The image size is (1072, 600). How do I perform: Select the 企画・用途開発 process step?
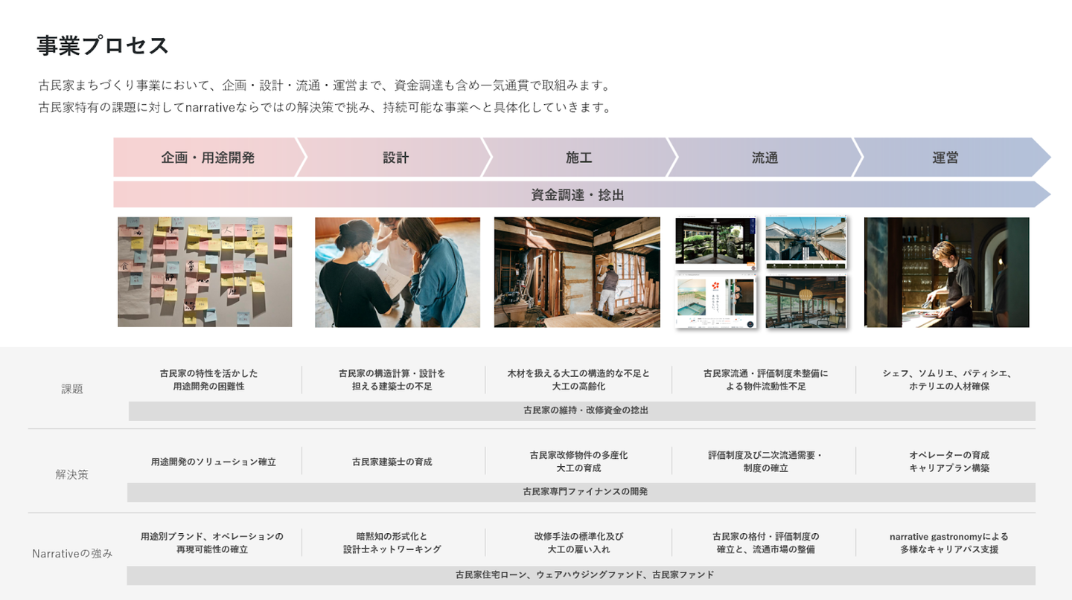click(x=208, y=158)
